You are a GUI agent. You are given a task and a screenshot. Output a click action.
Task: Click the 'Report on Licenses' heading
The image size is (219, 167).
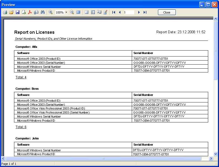[x=34, y=32]
